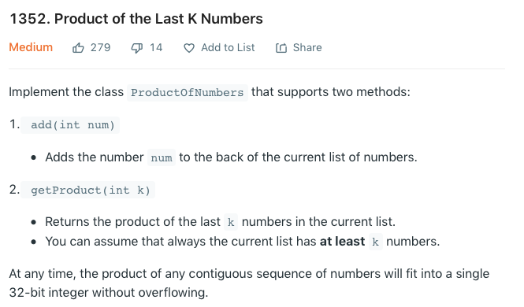Click the 'Implement the class' sentence start
The height and width of the screenshot is (307, 524).
pos(66,92)
